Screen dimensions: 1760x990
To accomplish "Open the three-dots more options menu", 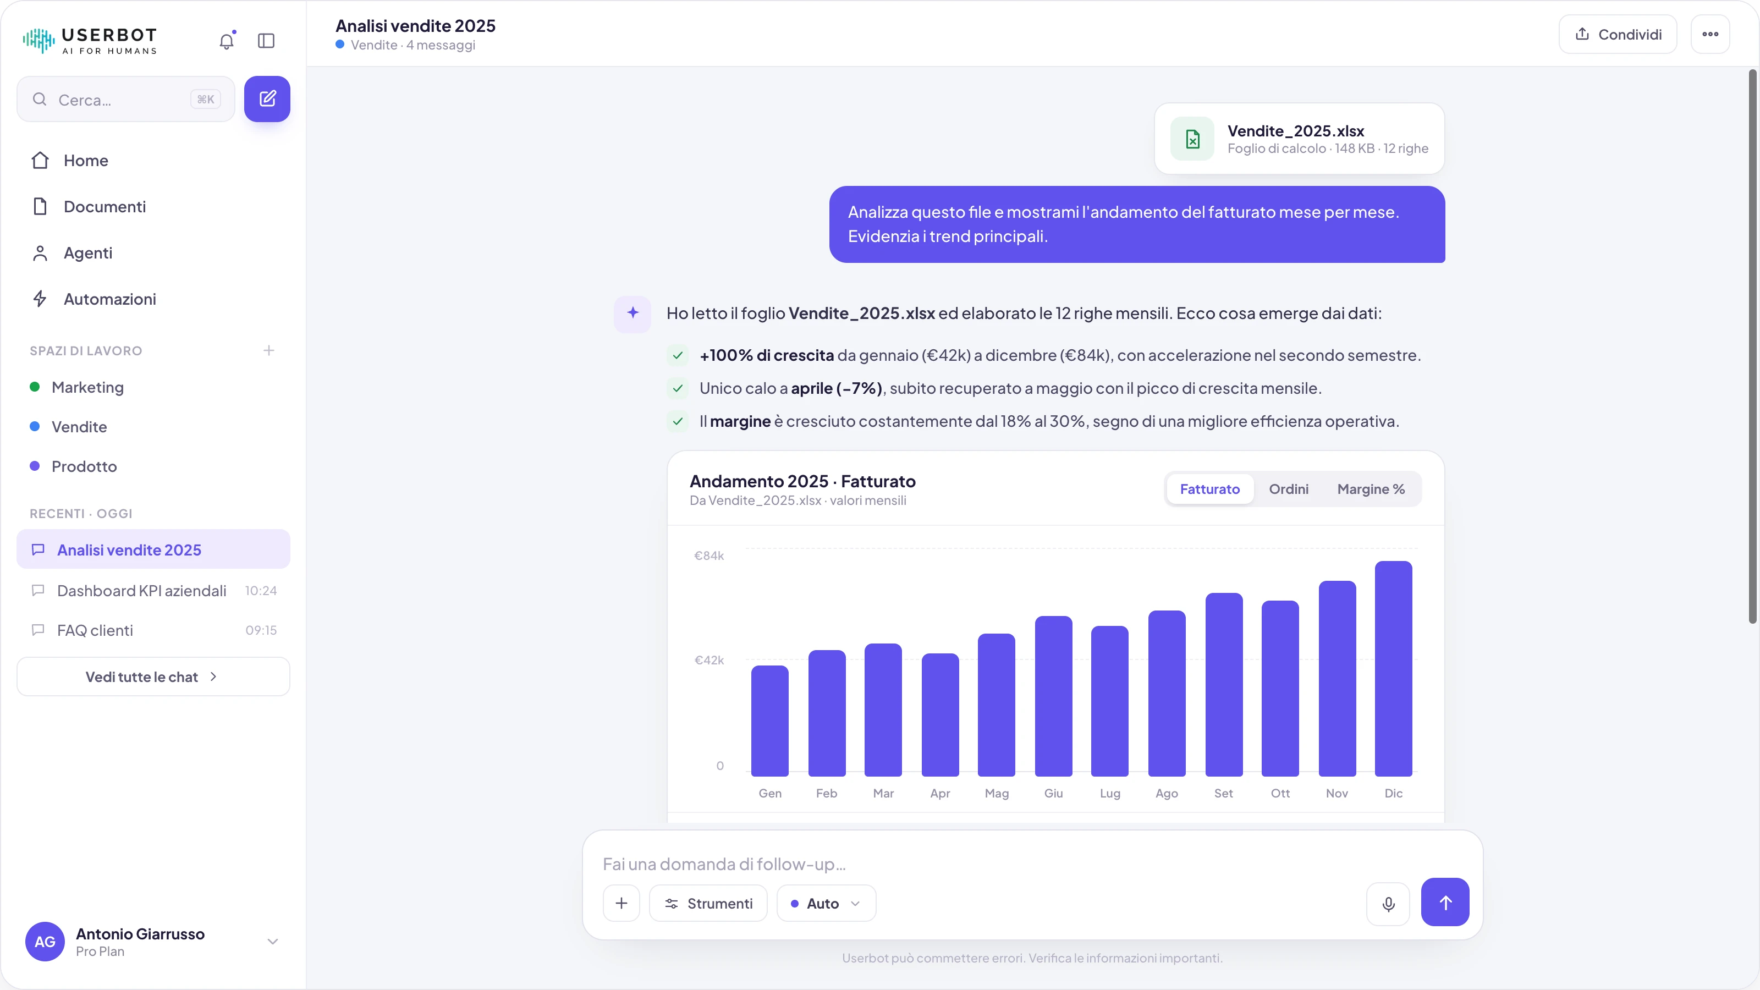I will click(x=1710, y=34).
